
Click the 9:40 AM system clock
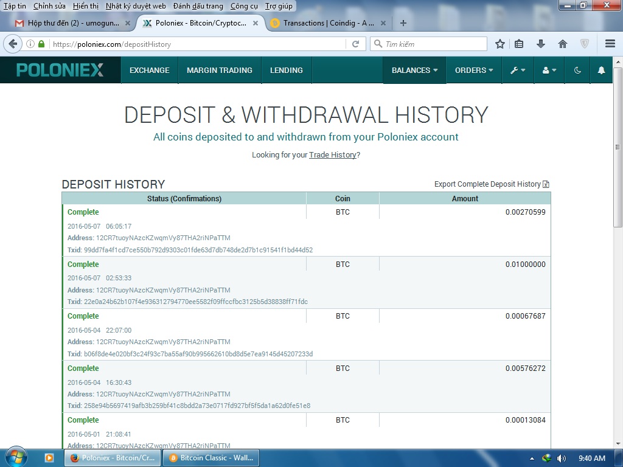(591, 458)
